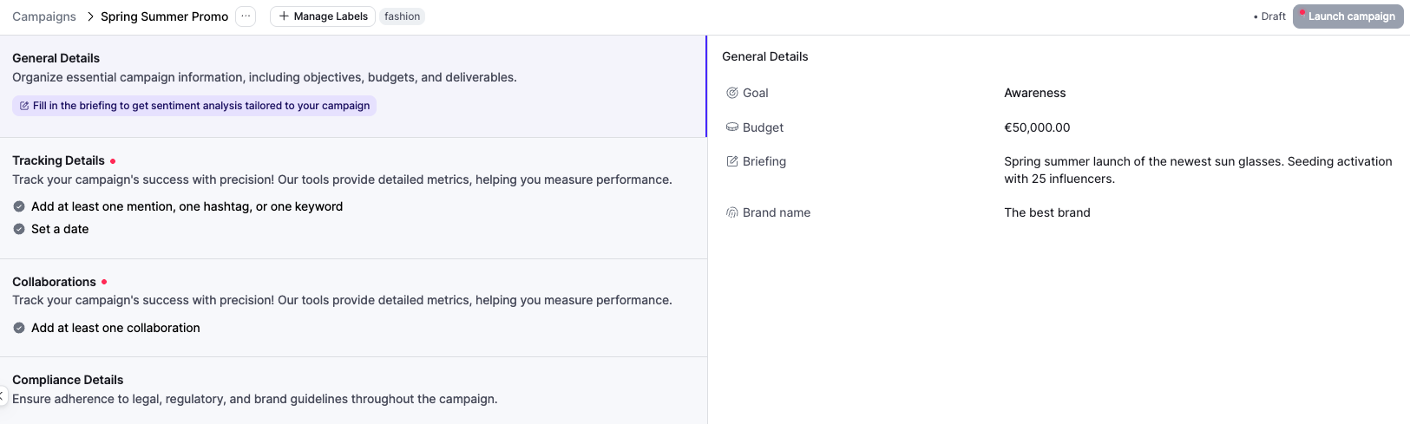Click the plus icon in Manage Labels

(x=284, y=16)
